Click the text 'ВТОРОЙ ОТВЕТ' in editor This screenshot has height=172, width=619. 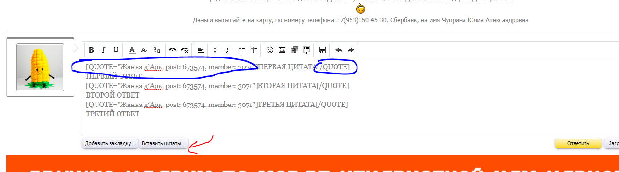[x=112, y=95]
